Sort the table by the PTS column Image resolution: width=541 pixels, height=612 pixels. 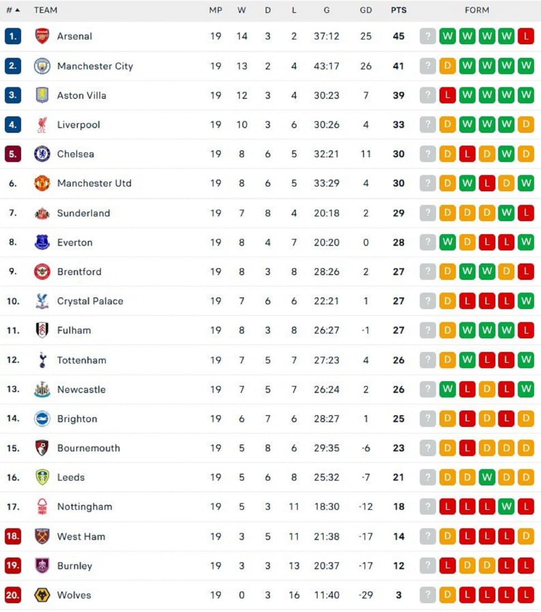click(x=399, y=10)
